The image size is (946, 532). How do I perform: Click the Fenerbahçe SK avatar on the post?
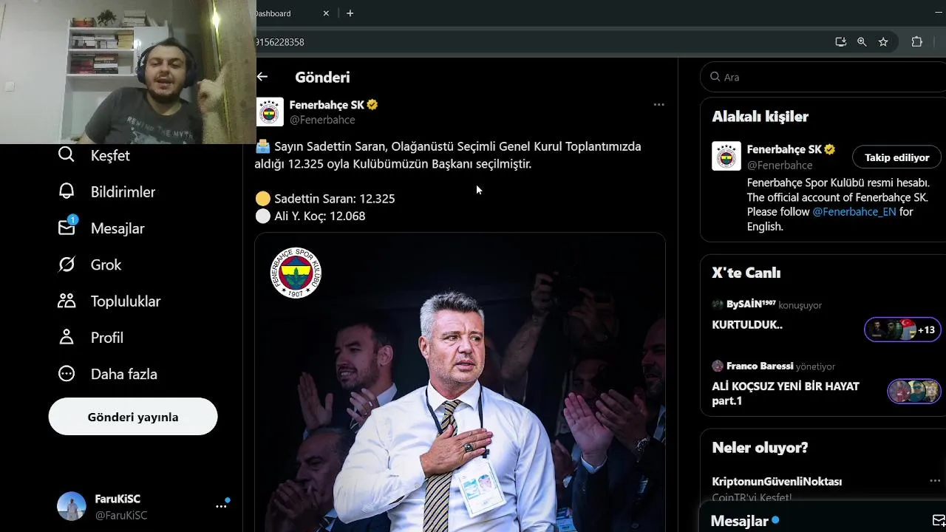coord(270,112)
